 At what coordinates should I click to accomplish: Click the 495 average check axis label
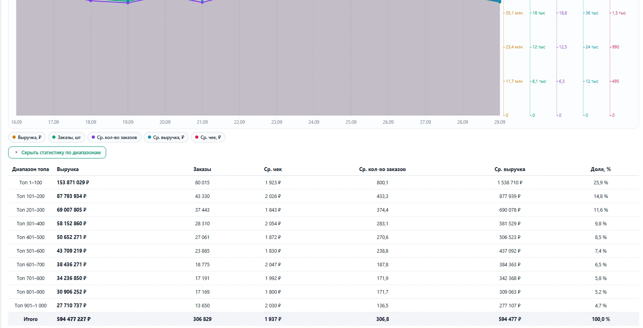point(616,82)
